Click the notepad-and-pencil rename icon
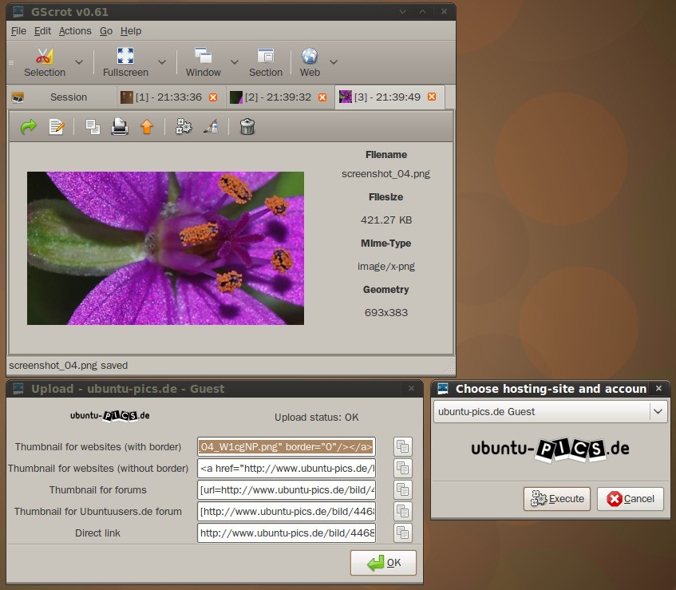 click(x=56, y=126)
